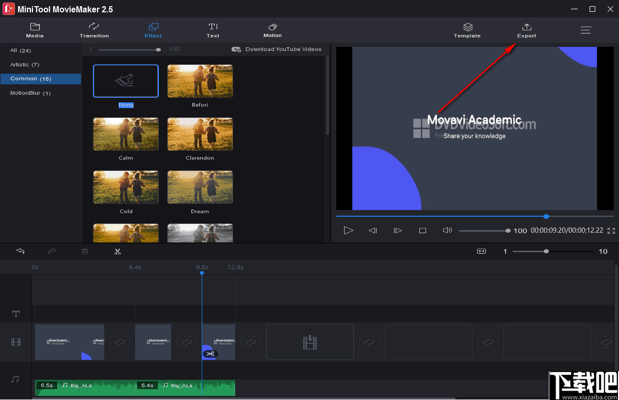Adjust the timeline zoom slider
Screen dimensions: 619x400
(546, 252)
